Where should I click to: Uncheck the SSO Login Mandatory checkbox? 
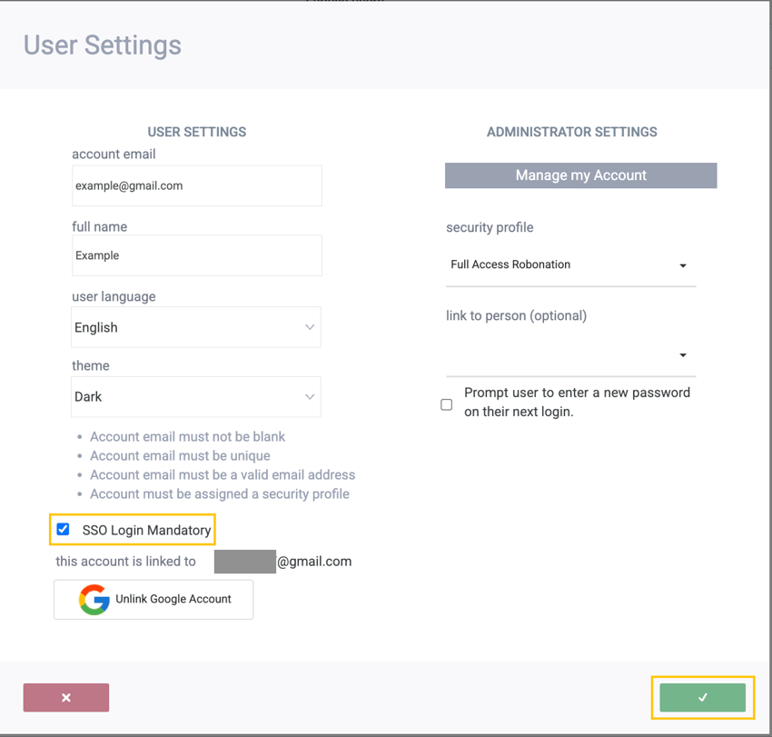coord(63,529)
